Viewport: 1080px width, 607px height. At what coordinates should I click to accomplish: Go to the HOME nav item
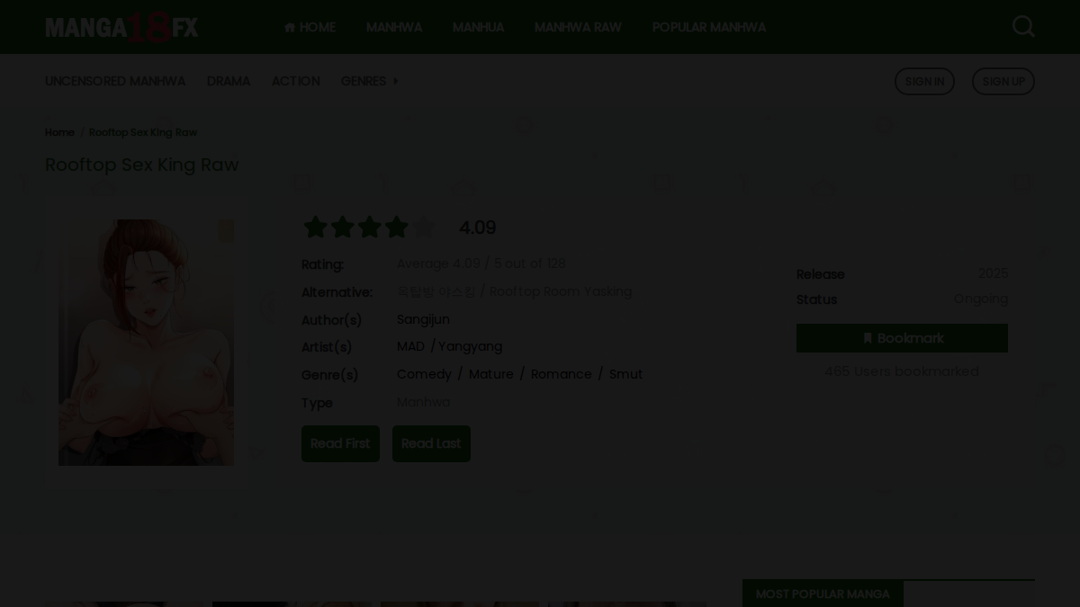tap(310, 27)
